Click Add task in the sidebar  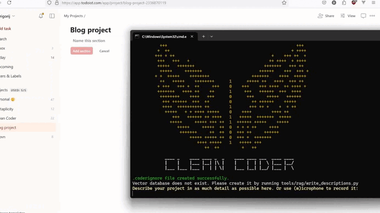[x=5, y=29]
